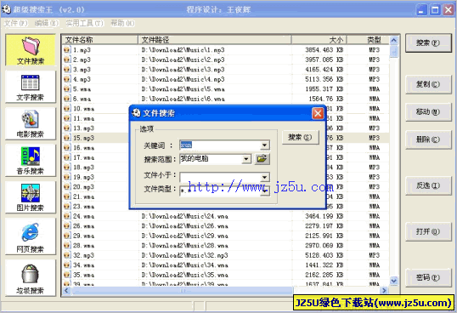
Task: Sort by the 文件路径 column header
Action: 215,40
